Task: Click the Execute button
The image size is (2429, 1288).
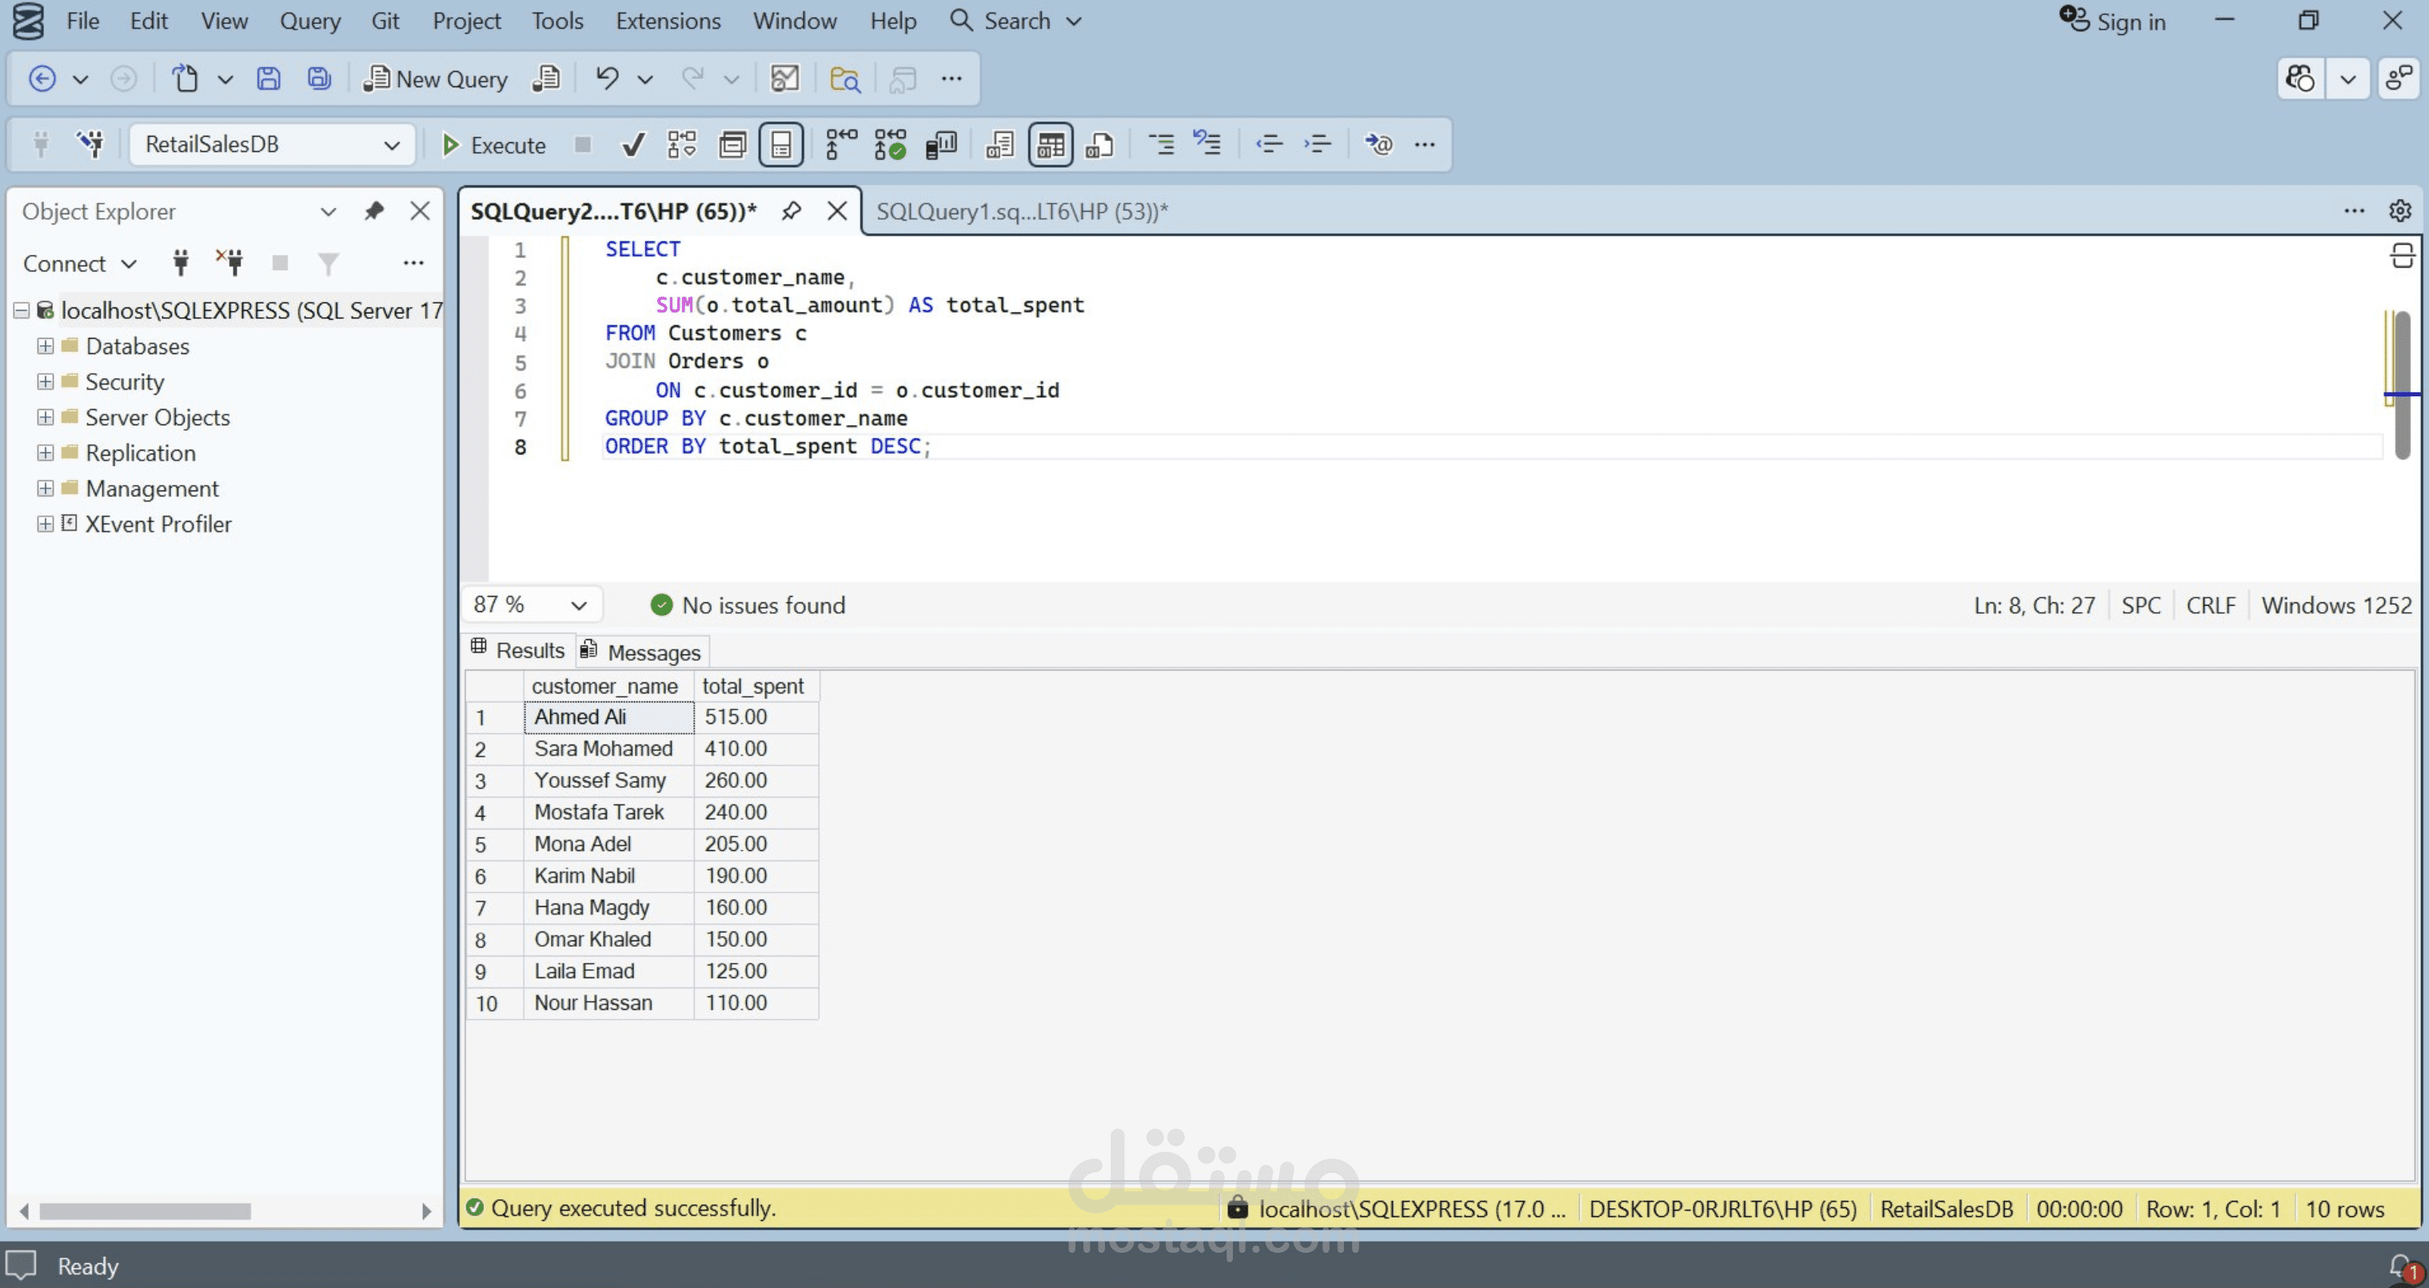Action: click(493, 144)
